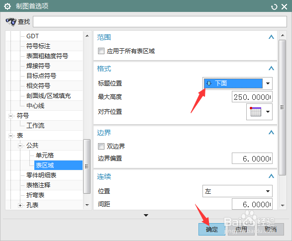292x241 pixels.
Task: Click the 应用 button
Action: point(241,229)
